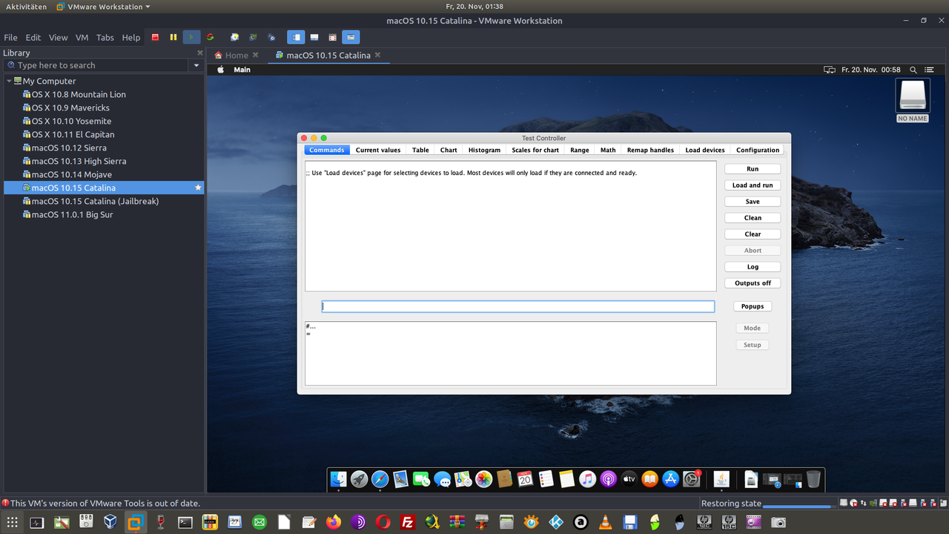
Task: Open VLC from the Ubuntu taskbar
Action: (605, 522)
